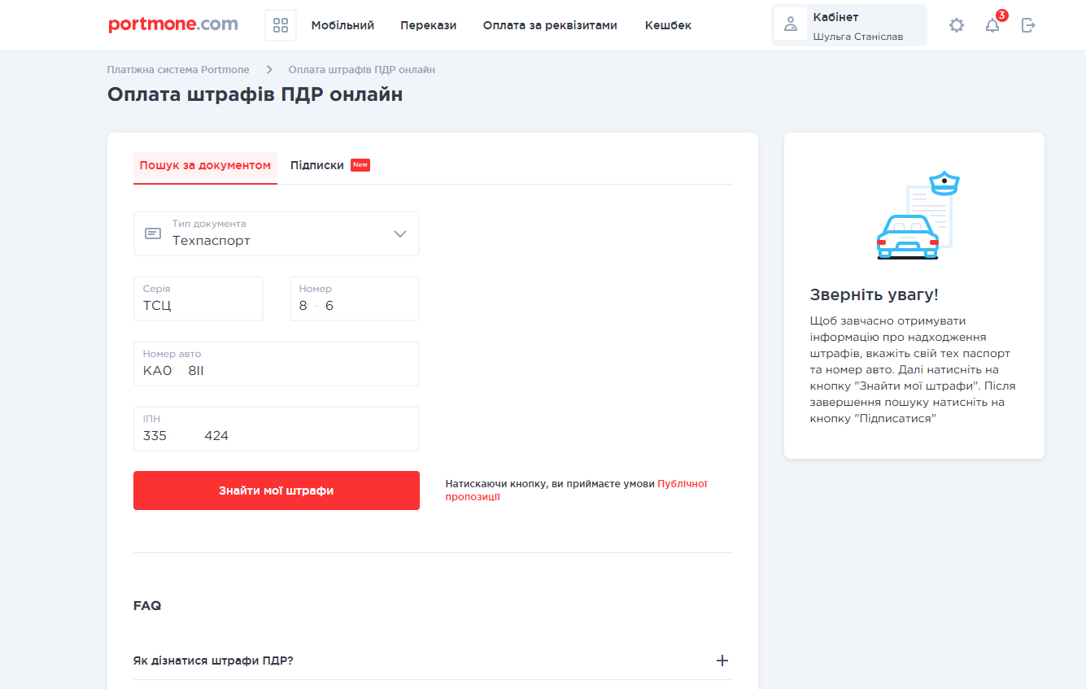The width and height of the screenshot is (1086, 689).
Task: Click the settings gear icon
Action: (x=957, y=25)
